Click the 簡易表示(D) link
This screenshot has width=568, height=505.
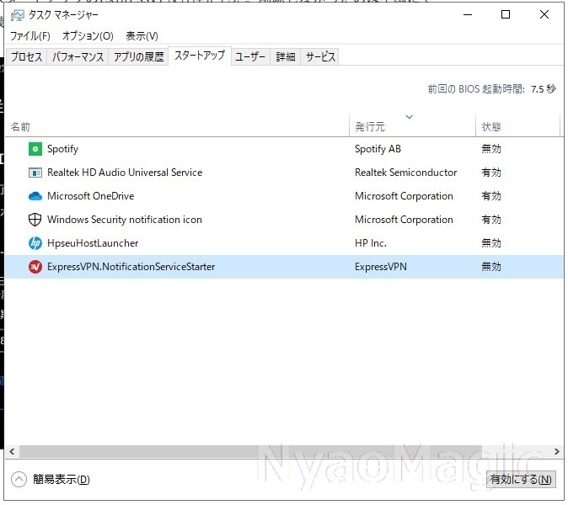pos(62,480)
